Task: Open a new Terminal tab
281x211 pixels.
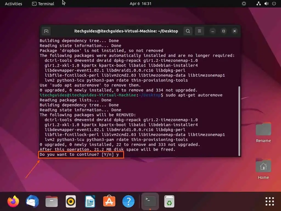Action: (x=46, y=31)
